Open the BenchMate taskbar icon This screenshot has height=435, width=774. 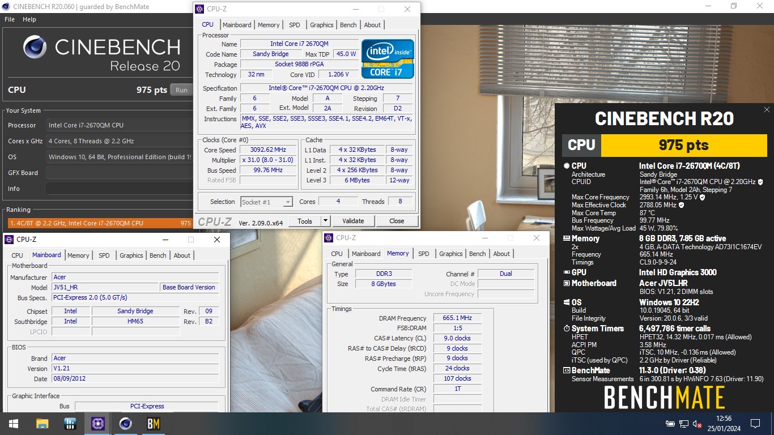coord(154,424)
